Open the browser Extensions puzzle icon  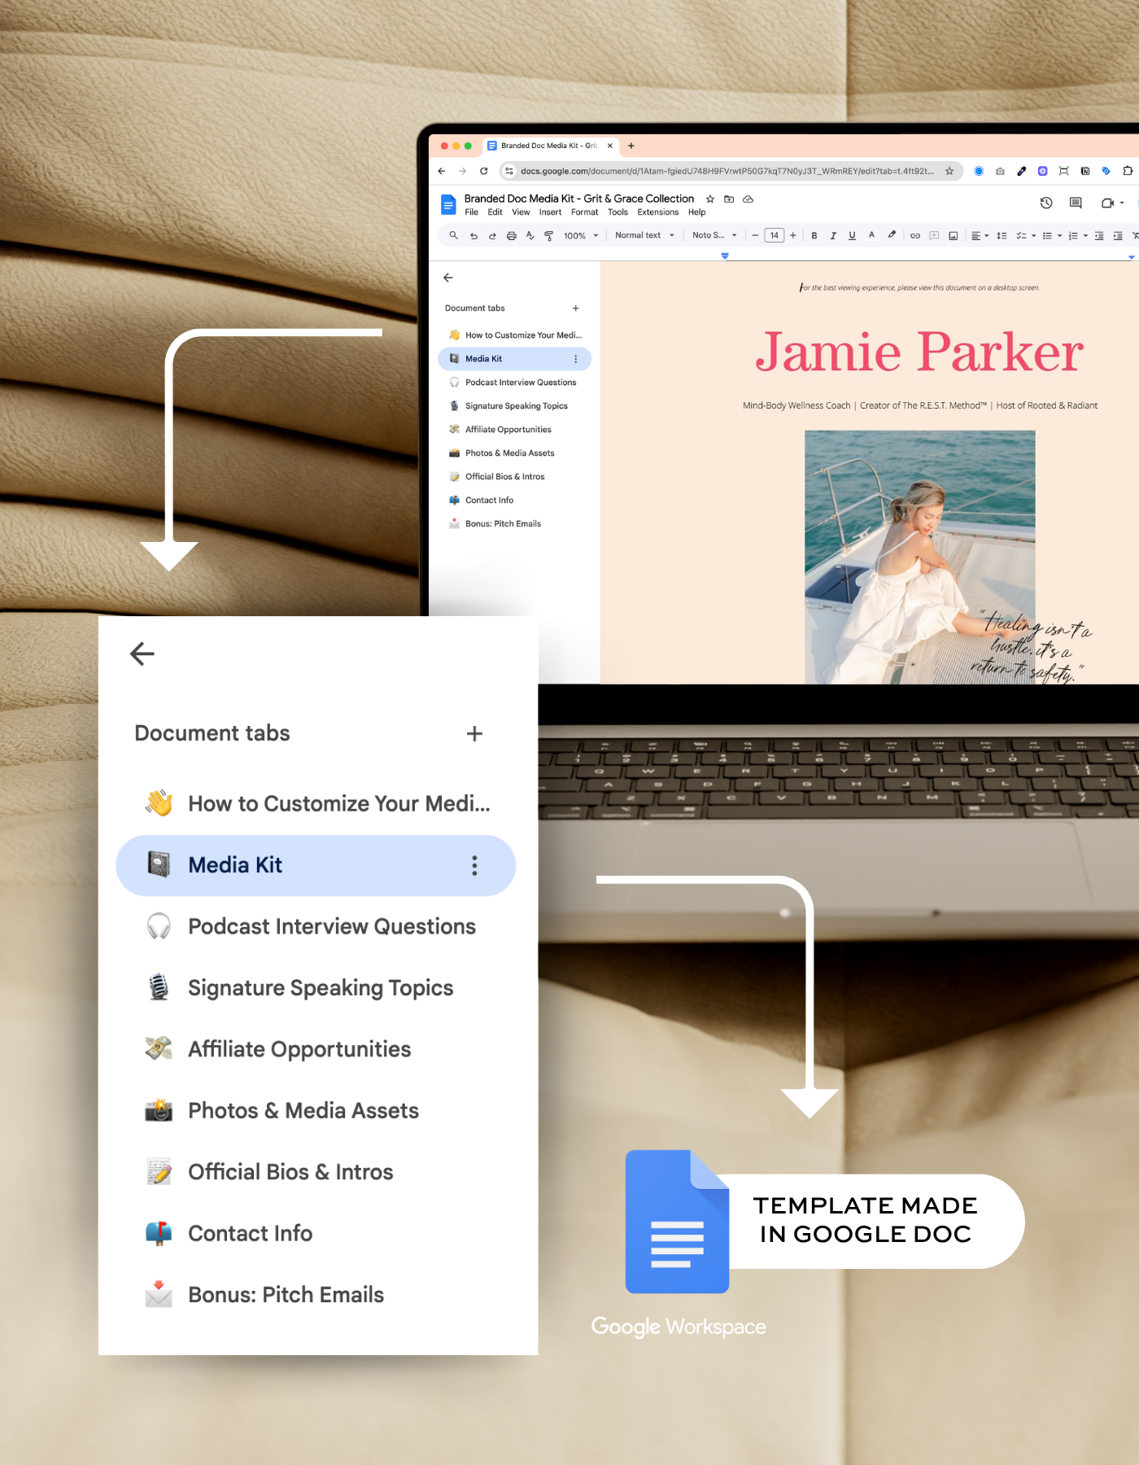1128,171
